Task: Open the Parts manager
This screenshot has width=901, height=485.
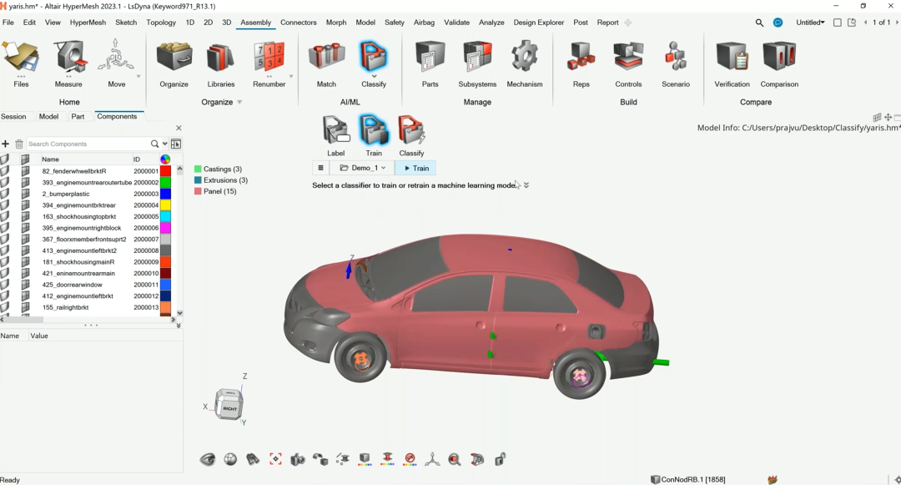Action: coord(430,63)
